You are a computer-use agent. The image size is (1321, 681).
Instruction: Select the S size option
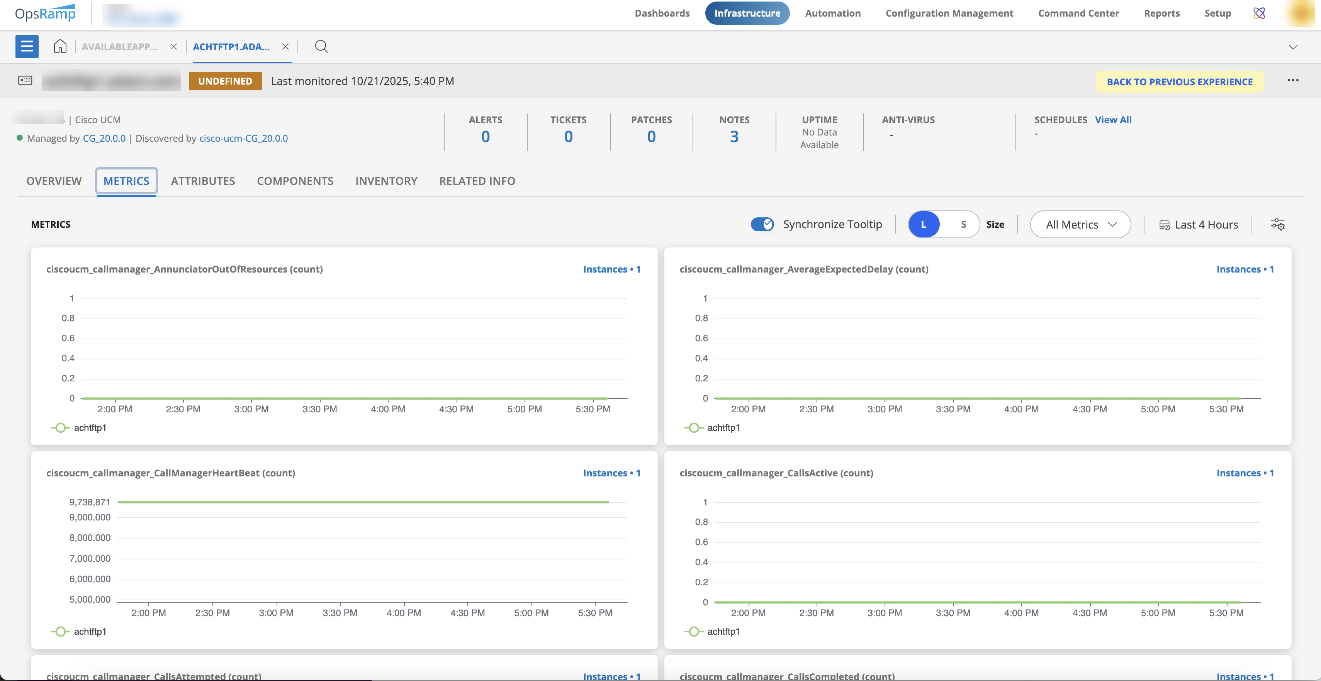pyautogui.click(x=963, y=224)
